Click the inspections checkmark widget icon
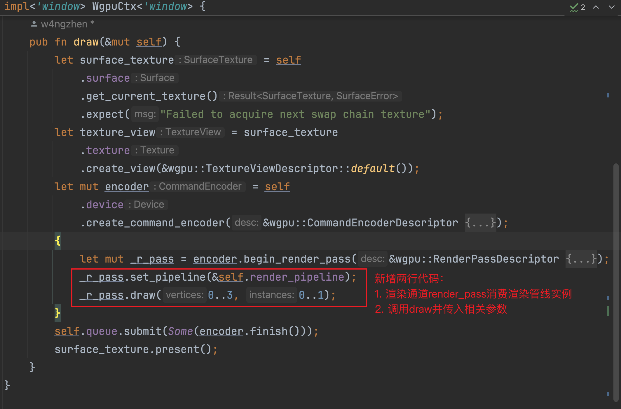The image size is (621, 409). click(574, 7)
